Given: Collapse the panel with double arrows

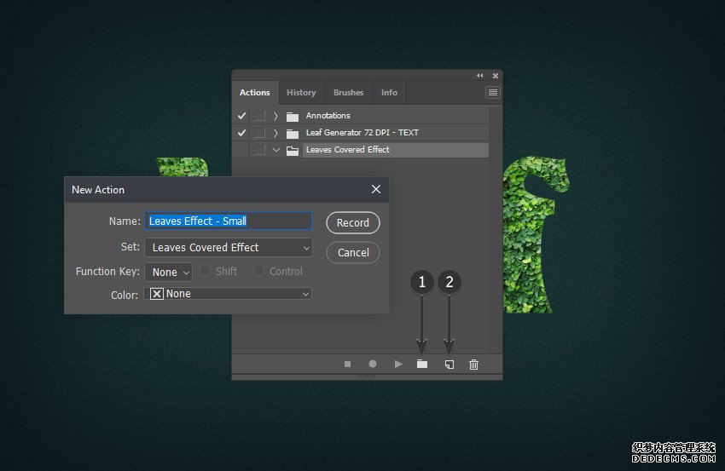Looking at the screenshot, I should [480, 75].
